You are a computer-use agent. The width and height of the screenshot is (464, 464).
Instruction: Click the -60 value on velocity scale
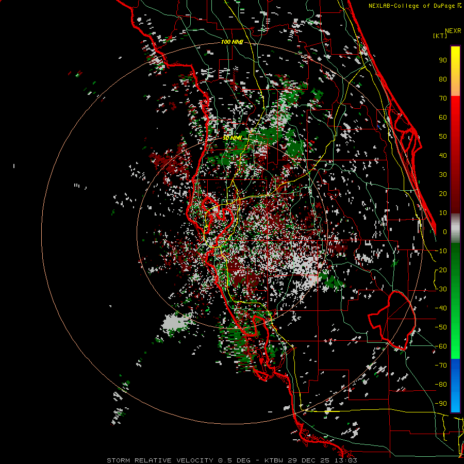(x=441, y=346)
